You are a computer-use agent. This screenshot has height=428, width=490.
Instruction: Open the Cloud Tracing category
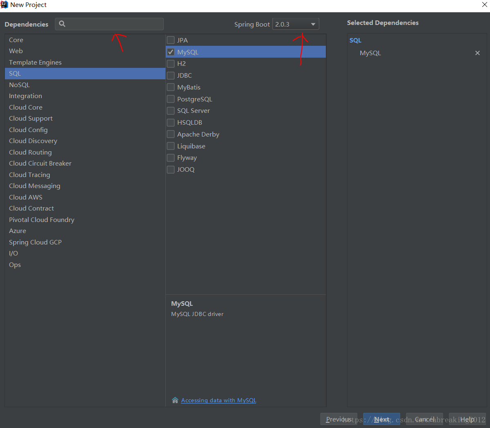[x=85, y=175]
